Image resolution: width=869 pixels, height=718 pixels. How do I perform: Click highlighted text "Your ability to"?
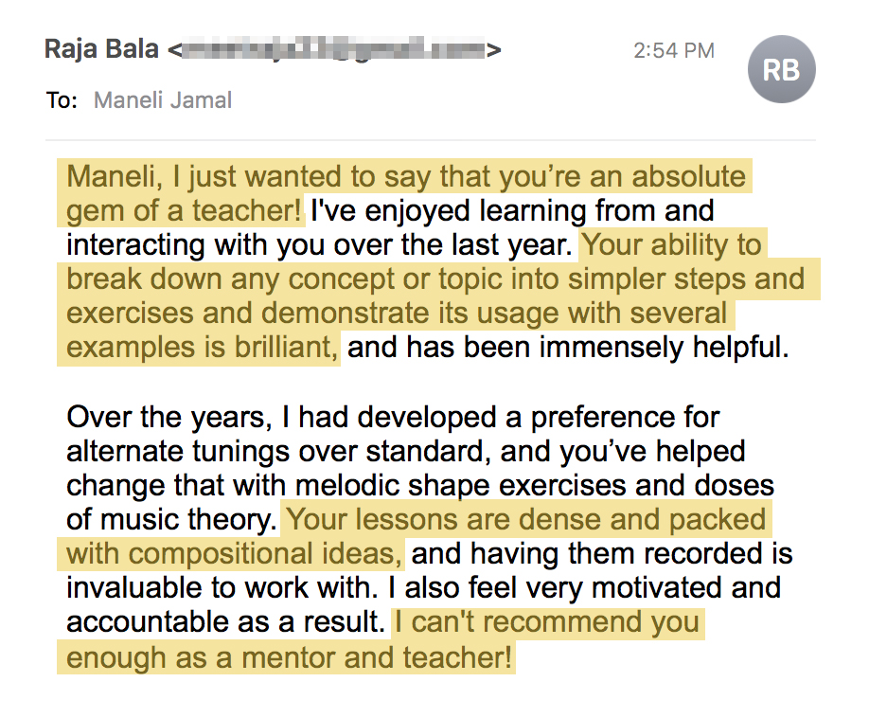point(671,245)
